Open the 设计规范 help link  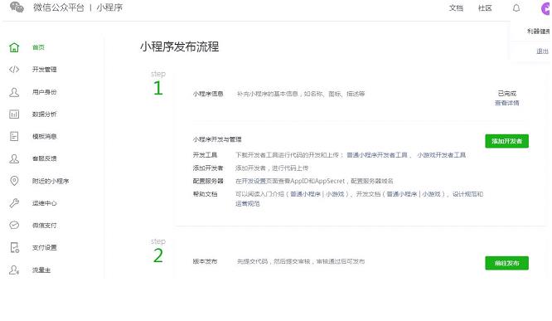point(465,194)
